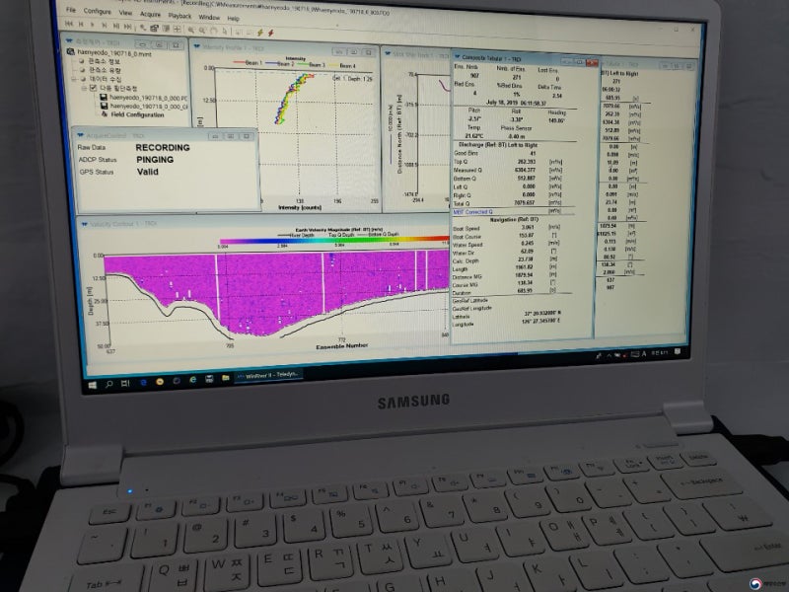Image resolution: width=789 pixels, height=592 pixels.
Task: Jump to the first ensemble in the playback toolbar
Action: click(69, 24)
